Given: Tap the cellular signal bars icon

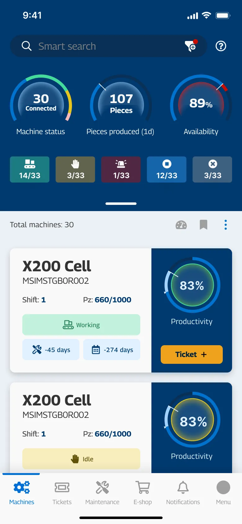Looking at the screenshot, I should click(x=193, y=16).
